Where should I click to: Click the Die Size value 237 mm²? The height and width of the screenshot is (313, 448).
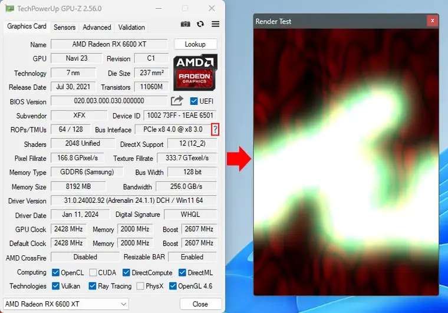[x=151, y=73]
